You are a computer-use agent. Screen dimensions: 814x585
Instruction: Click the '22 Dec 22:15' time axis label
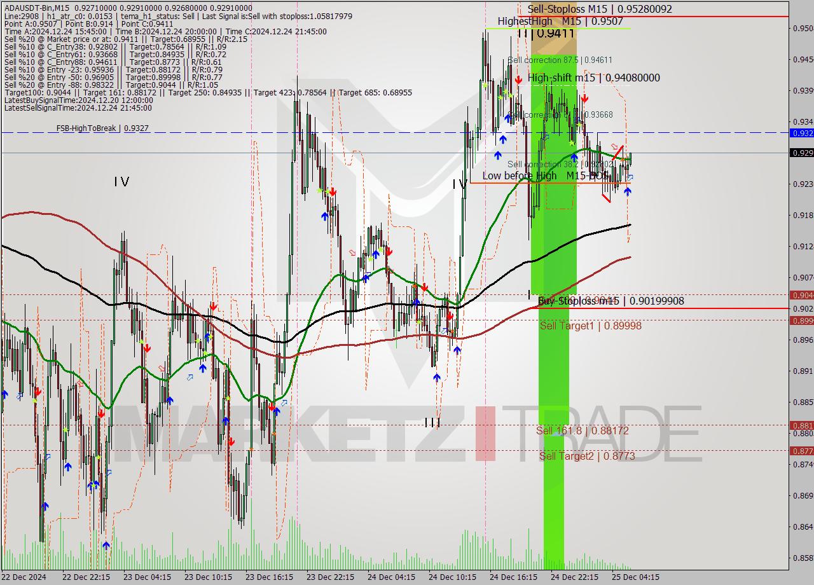(x=86, y=577)
